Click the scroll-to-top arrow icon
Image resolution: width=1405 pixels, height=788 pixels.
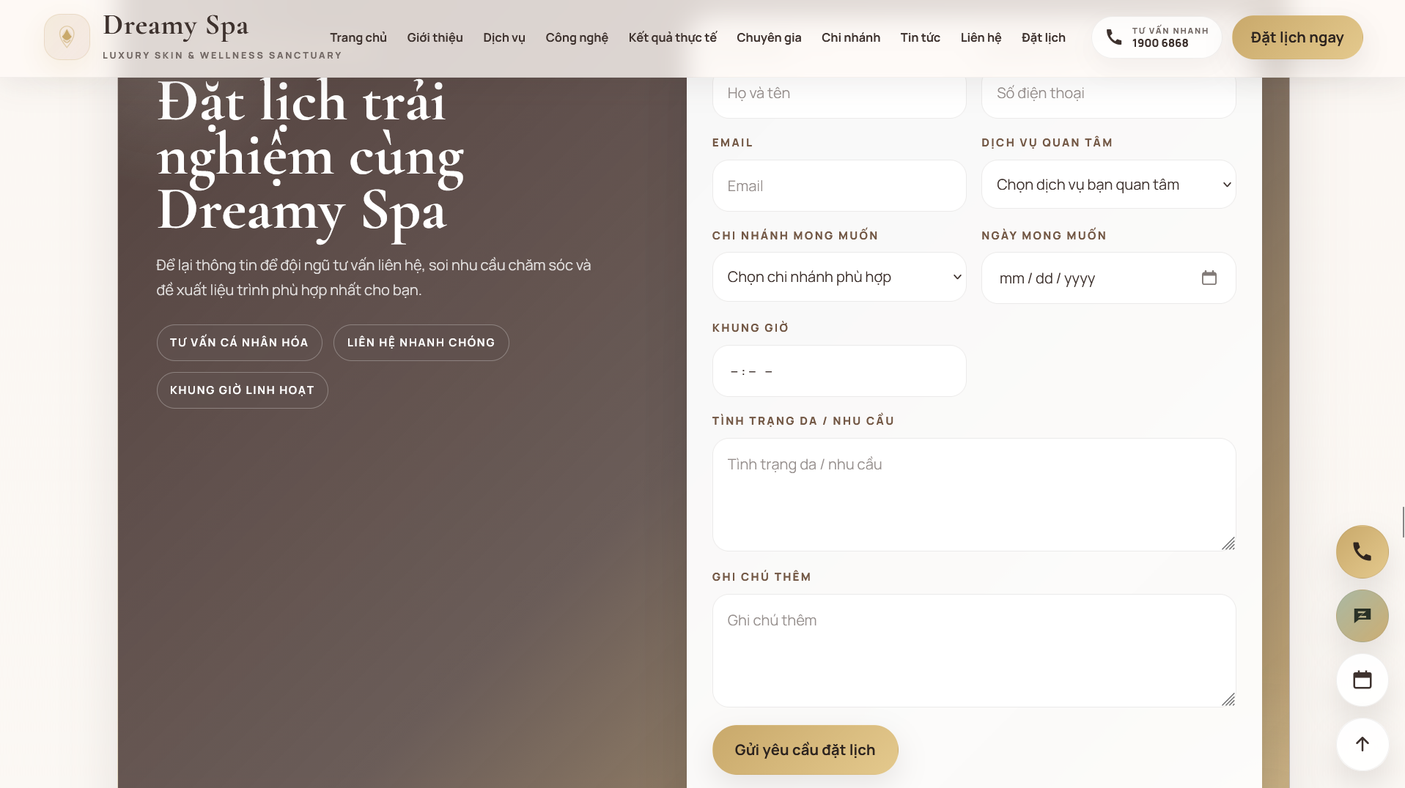coord(1362,745)
